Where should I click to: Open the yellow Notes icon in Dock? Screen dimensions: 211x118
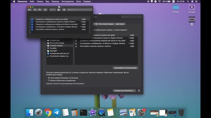coord(110,112)
